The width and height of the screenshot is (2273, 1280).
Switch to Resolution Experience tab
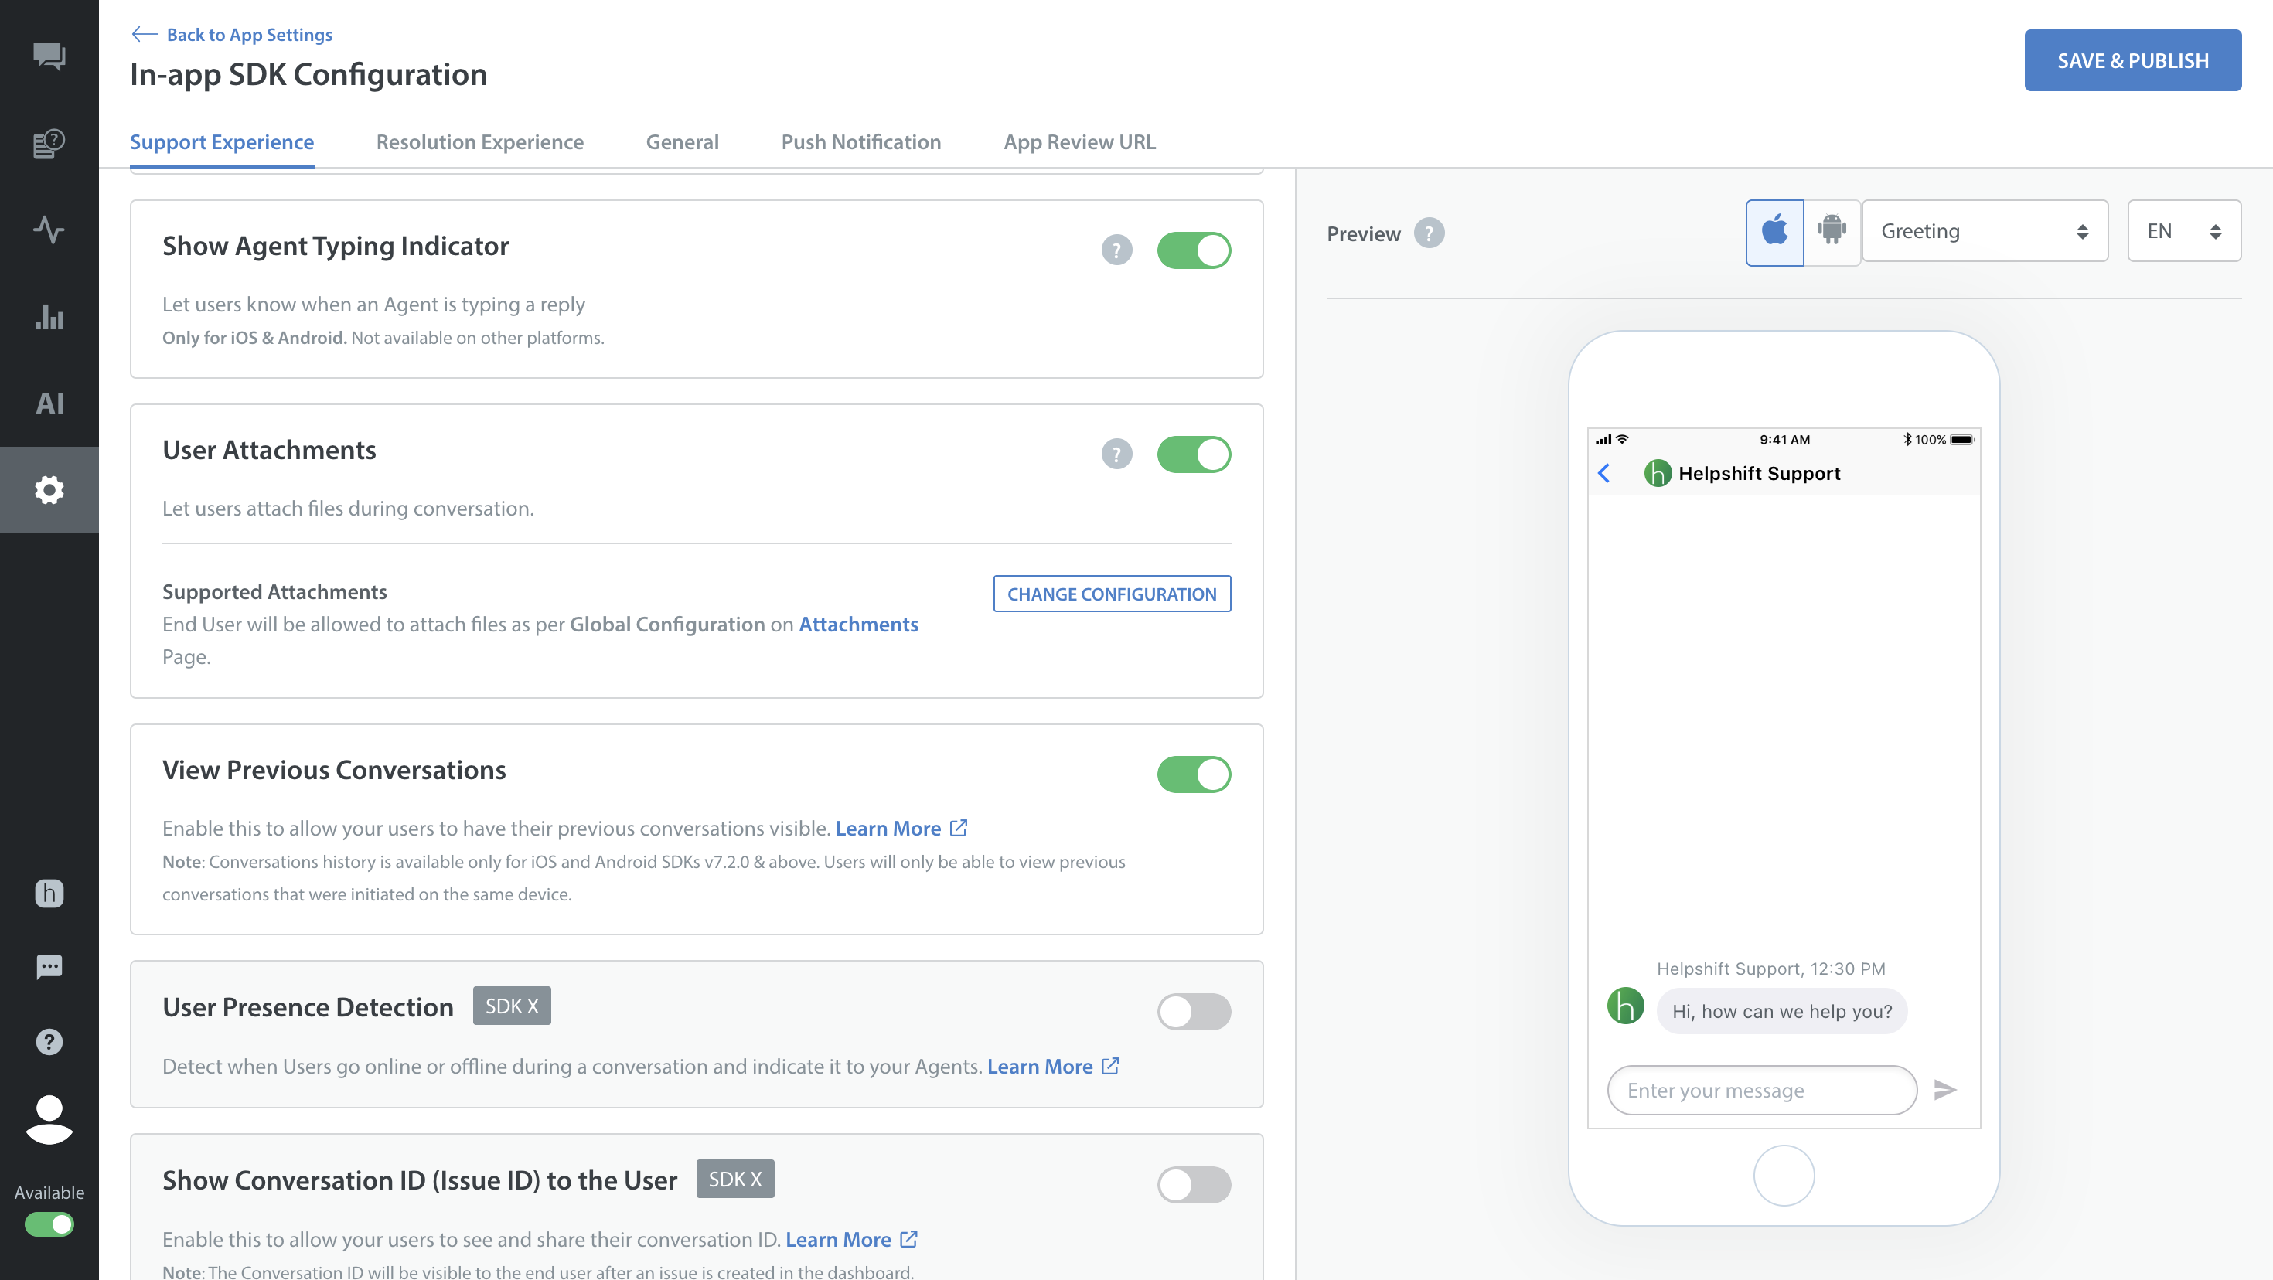tap(479, 142)
